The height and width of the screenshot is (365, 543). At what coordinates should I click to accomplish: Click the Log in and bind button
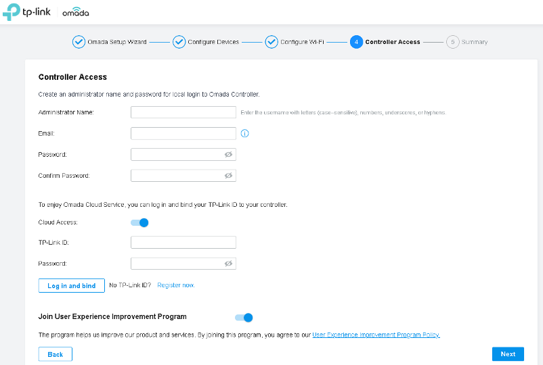pyautogui.click(x=71, y=285)
